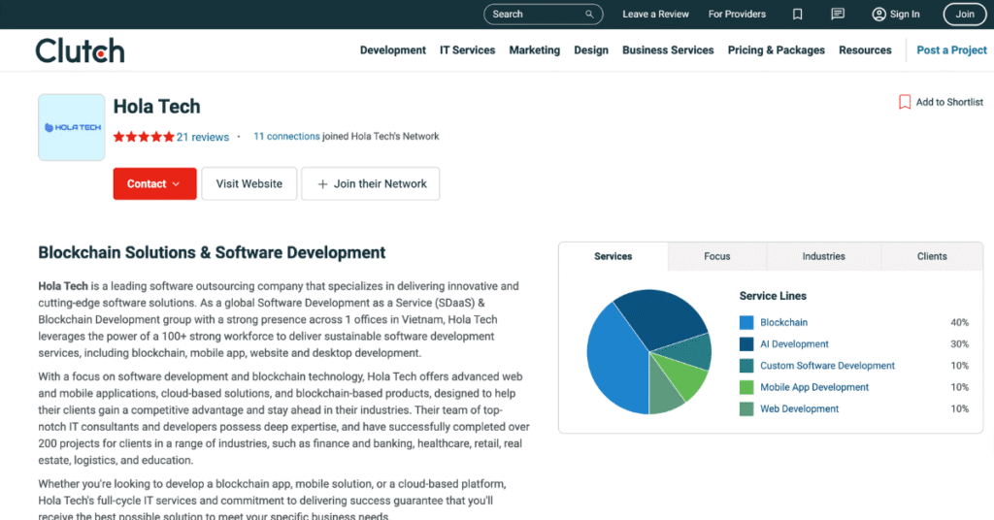Open the bookmark icon in top bar

tap(797, 15)
